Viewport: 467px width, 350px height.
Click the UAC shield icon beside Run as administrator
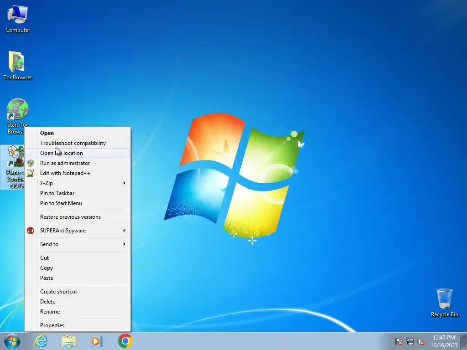click(31, 163)
